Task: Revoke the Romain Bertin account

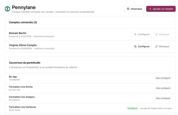Action: (162, 34)
